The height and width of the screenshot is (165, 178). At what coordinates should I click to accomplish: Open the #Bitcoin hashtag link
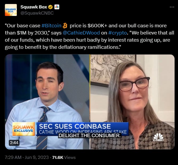51,26
